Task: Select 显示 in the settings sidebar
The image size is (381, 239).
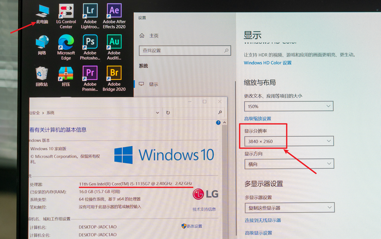Action: pyautogui.click(x=153, y=84)
